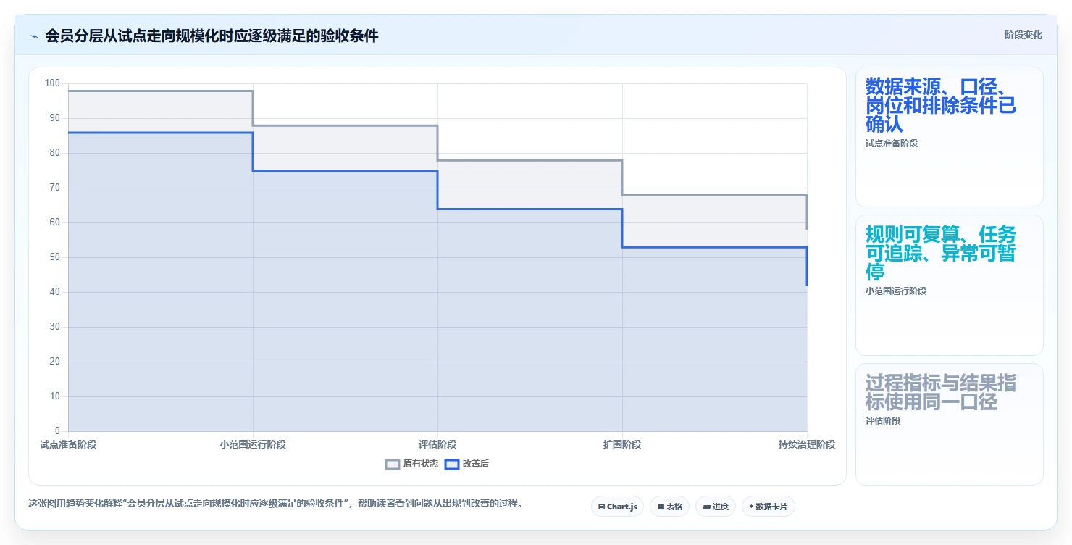Click the 小范围运行阶段 x-axis label
The width and height of the screenshot is (1072, 545).
(253, 444)
